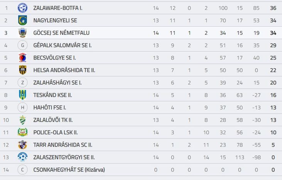Screen dimensions: 282x180
Task: Open the Göcsej SE Németfalu crest icon
Action: [22, 33]
